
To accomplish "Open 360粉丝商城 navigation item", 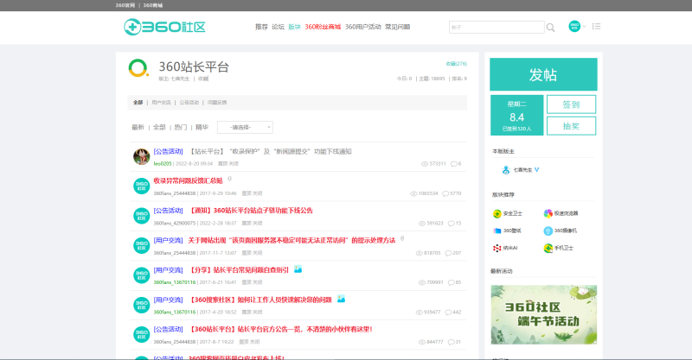I will click(x=323, y=27).
